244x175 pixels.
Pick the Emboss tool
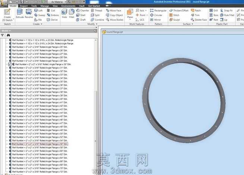[53, 15]
